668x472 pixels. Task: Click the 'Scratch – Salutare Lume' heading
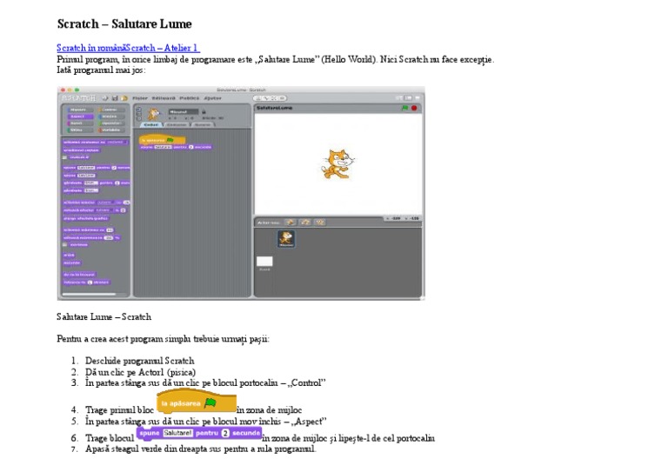click(x=124, y=23)
